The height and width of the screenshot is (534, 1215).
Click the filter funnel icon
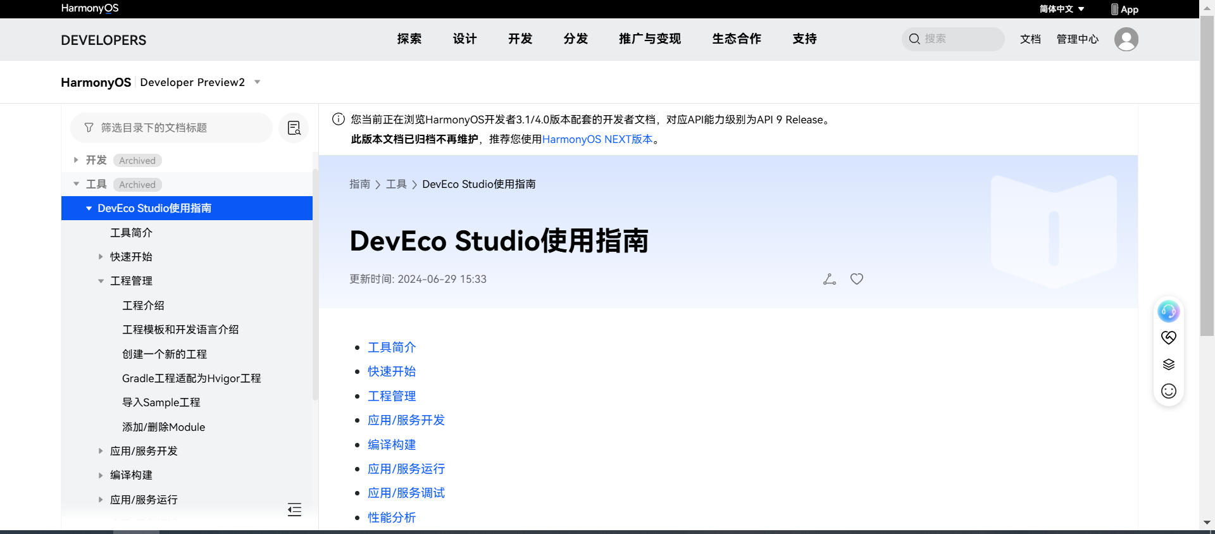click(89, 128)
